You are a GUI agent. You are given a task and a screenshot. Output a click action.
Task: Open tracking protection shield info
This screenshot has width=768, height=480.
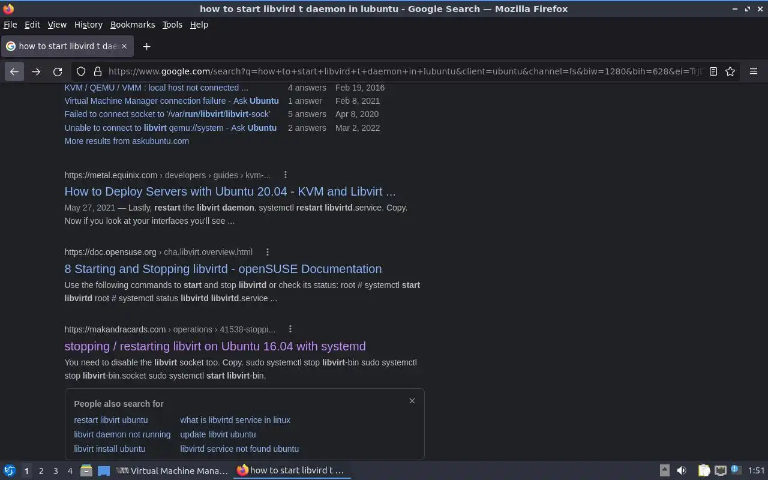coord(81,71)
